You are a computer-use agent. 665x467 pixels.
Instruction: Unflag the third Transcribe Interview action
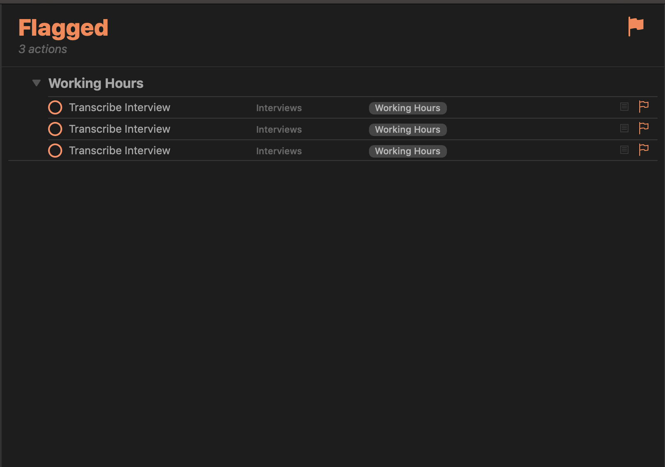tap(643, 150)
